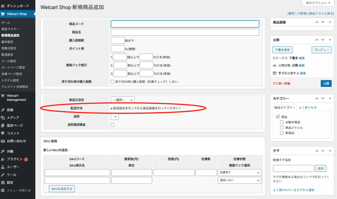337x199 pixels.
Task: Focus the 購入制限数 input field
Action: 118,40
